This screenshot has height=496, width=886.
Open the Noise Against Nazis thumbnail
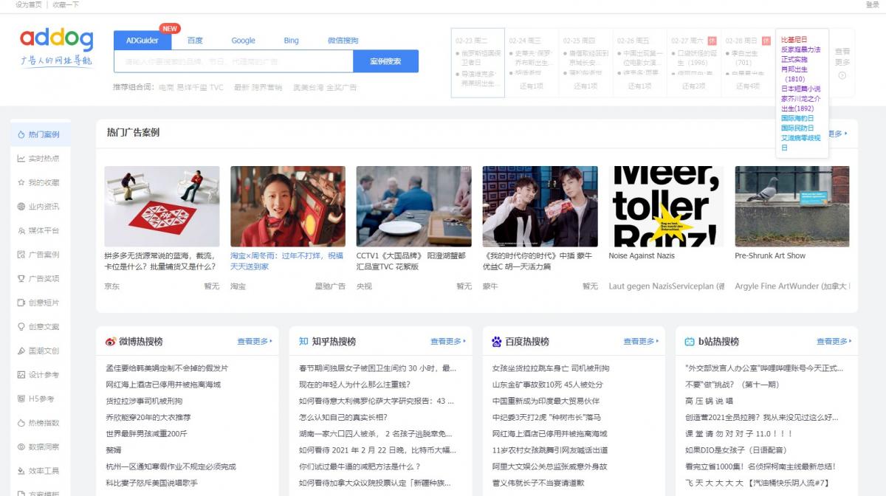pos(665,207)
